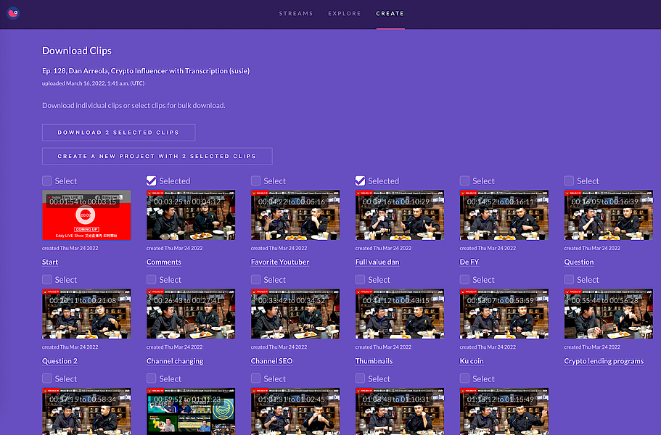The width and height of the screenshot is (661, 435).
Task: Click the Thumbnails clip thumbnail 00:41:12
Action: (x=400, y=314)
